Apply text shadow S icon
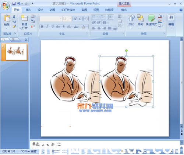 (x=63, y=27)
